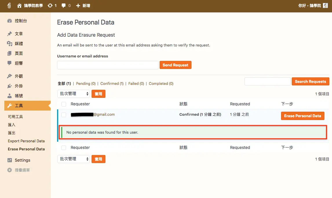Open Erase Personal Data submenu item

pyautogui.click(x=26, y=149)
